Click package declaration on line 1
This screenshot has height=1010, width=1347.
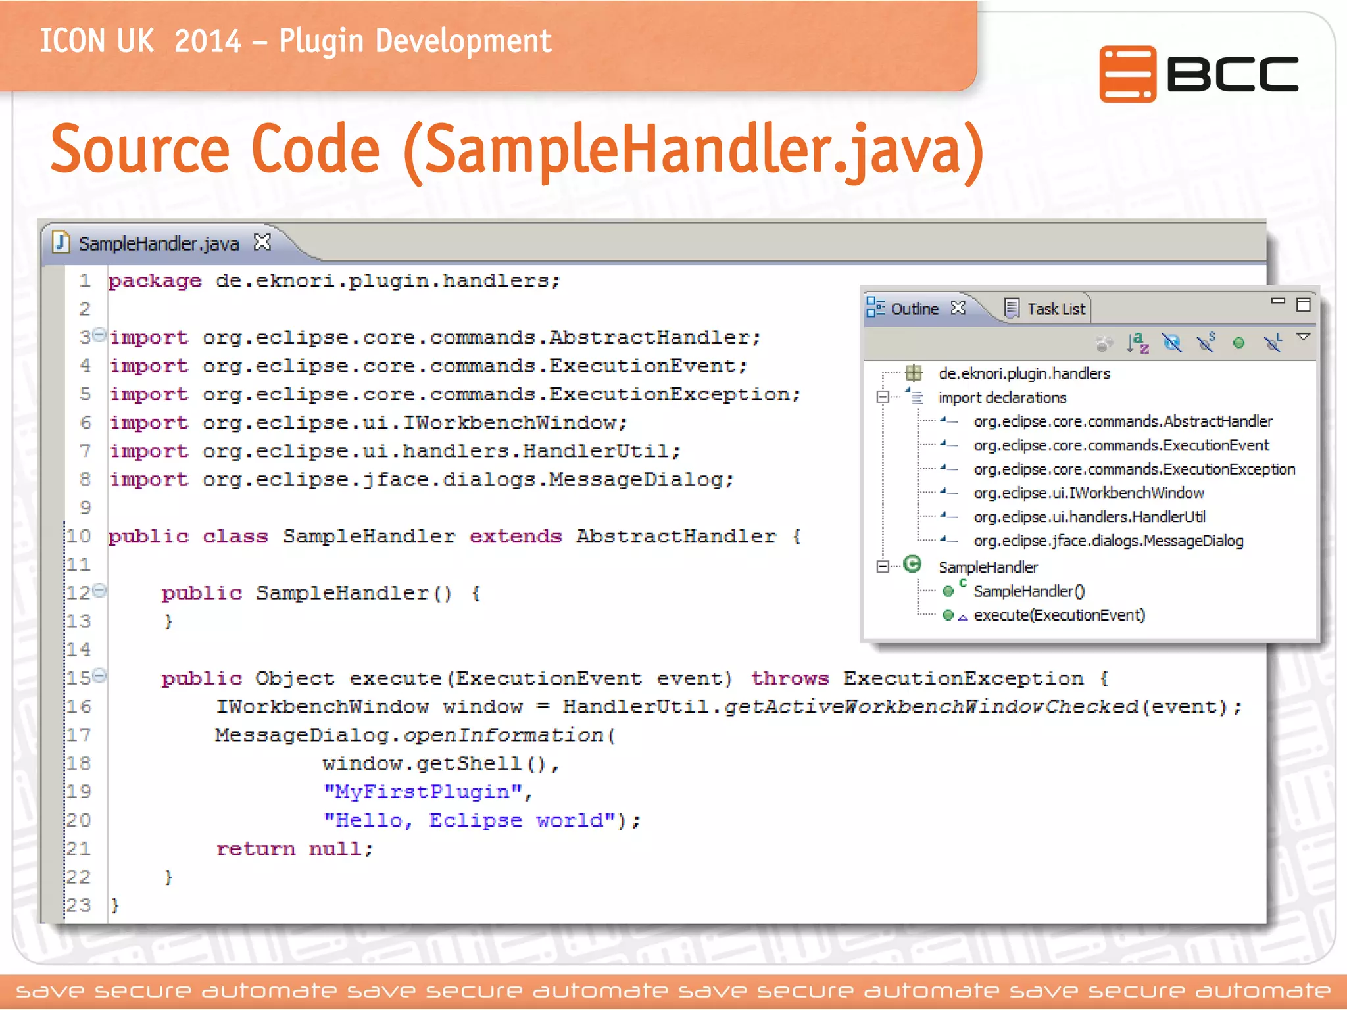[334, 281]
